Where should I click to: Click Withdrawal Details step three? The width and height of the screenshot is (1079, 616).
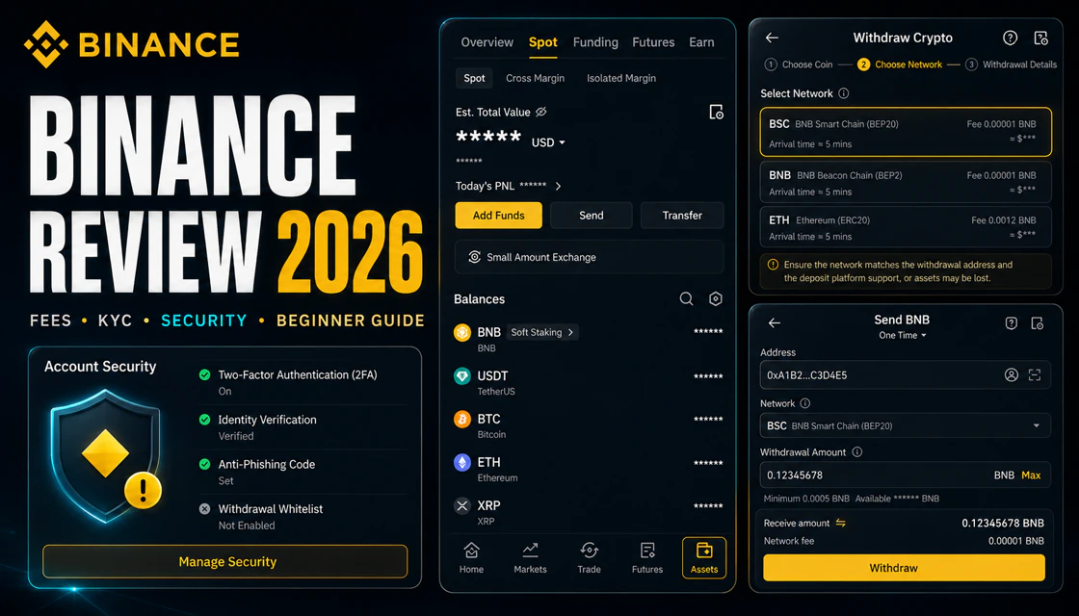coord(1011,64)
